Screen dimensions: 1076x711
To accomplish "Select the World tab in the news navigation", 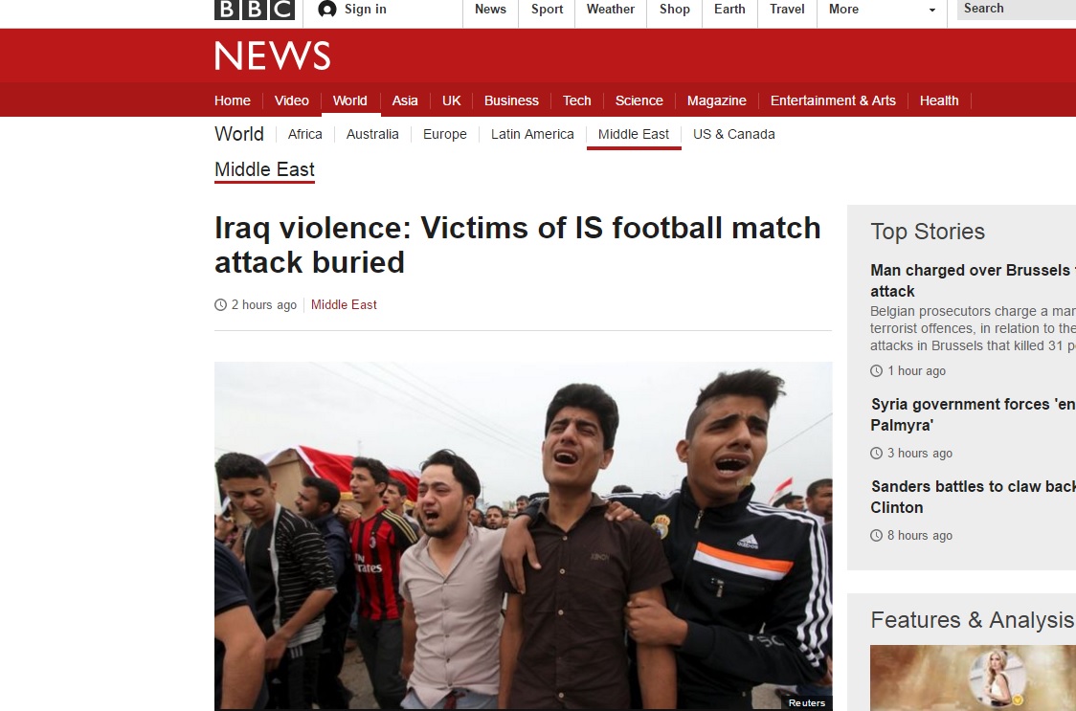I will pos(350,100).
